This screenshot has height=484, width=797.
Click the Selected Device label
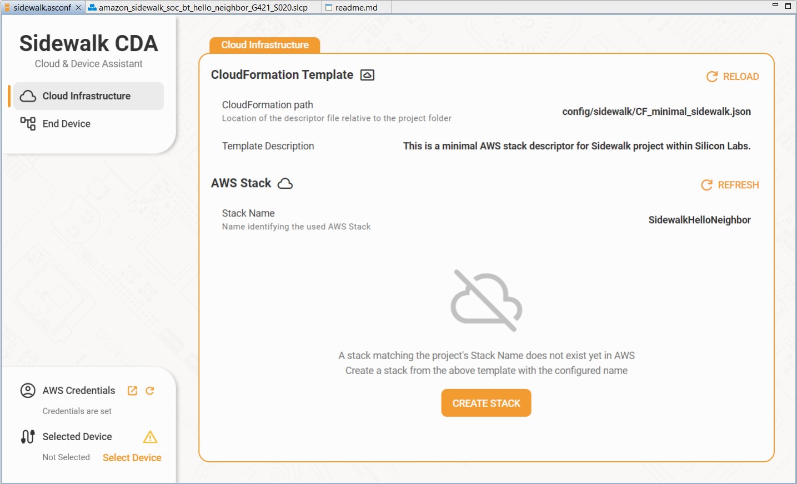(x=77, y=437)
